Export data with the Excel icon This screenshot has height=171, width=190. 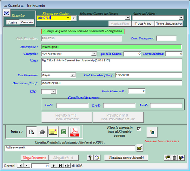point(64,132)
